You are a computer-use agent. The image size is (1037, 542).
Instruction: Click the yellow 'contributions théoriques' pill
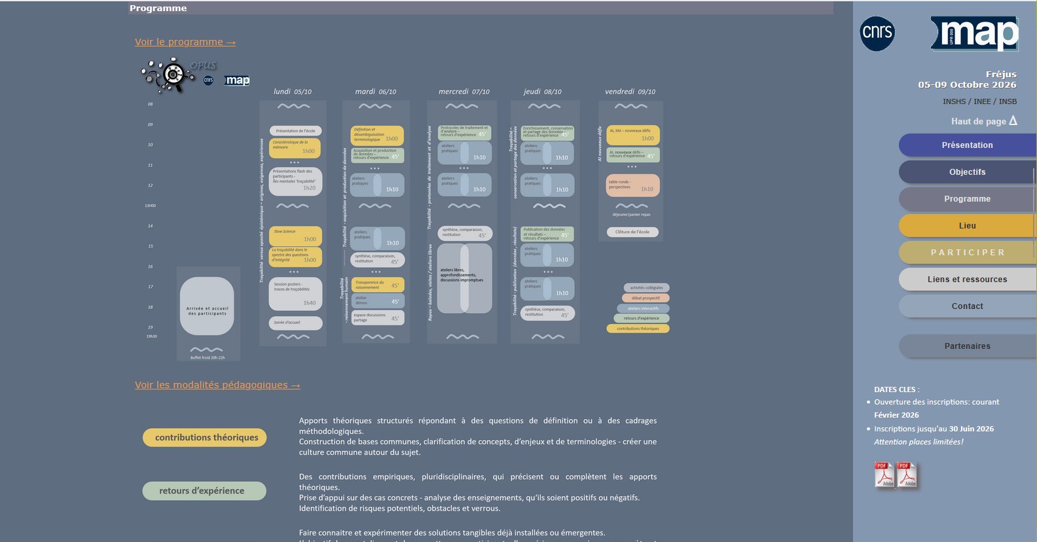205,437
